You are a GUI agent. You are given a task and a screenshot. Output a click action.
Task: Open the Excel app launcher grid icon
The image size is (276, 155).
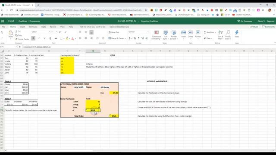[x=3, y=21]
